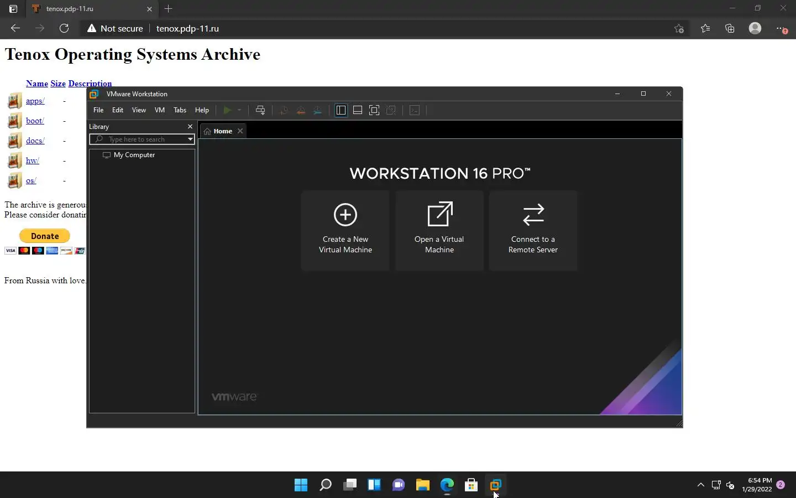Close the Library panel
Image resolution: width=796 pixels, height=498 pixels.
point(190,127)
